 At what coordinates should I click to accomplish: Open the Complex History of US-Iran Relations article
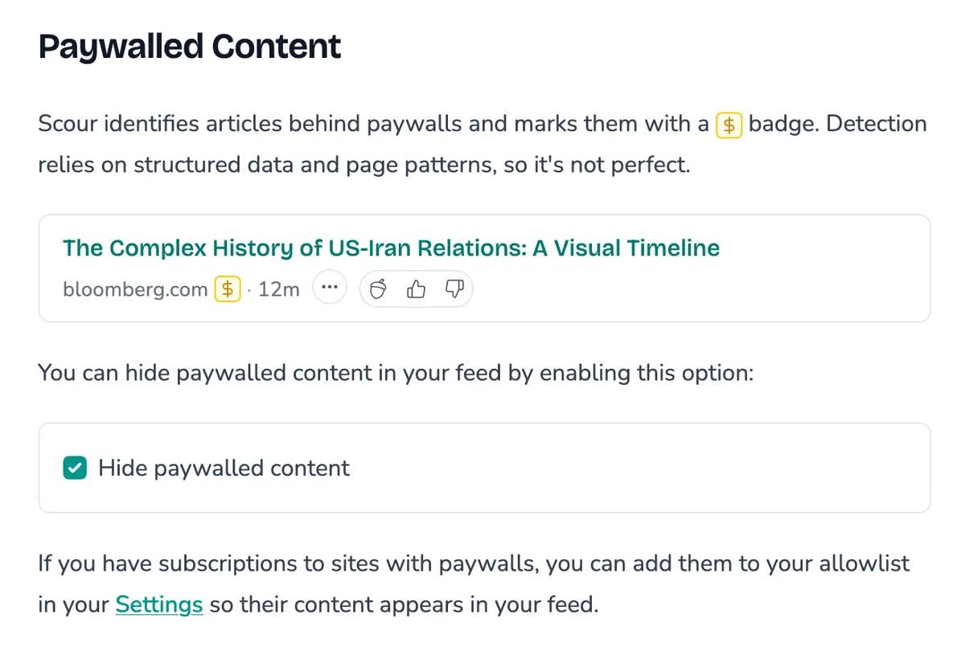coord(391,248)
